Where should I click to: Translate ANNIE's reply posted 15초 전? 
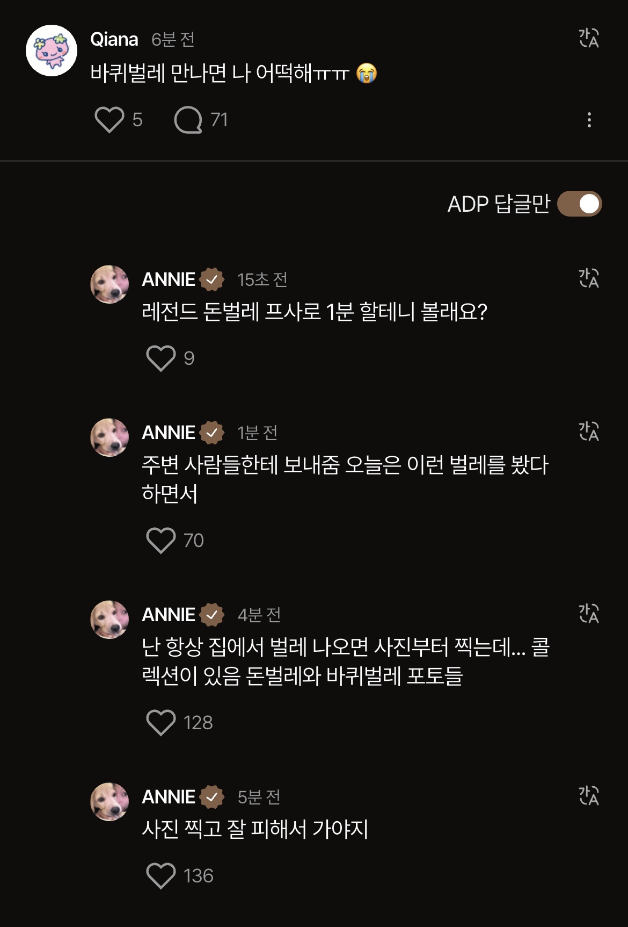coord(589,278)
